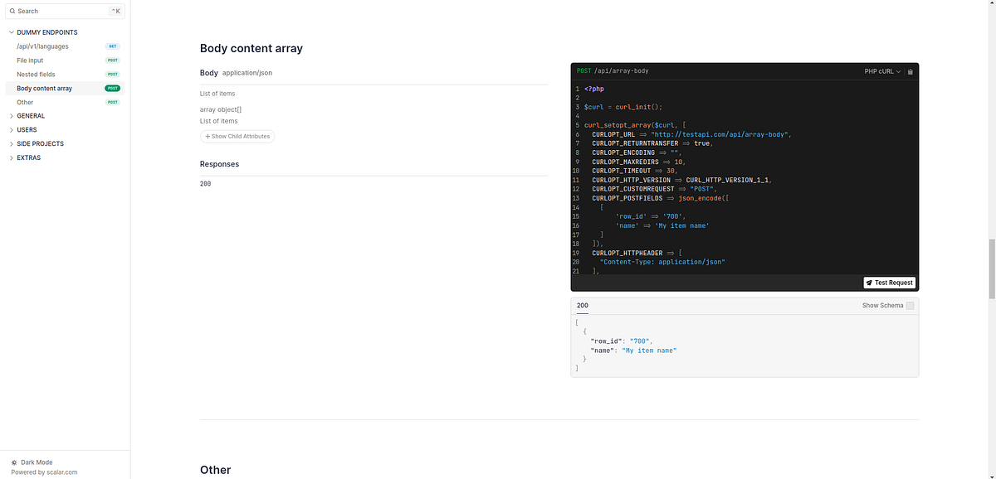Click POST badge beside File input
Image resolution: width=996 pixels, height=479 pixels.
pos(112,60)
